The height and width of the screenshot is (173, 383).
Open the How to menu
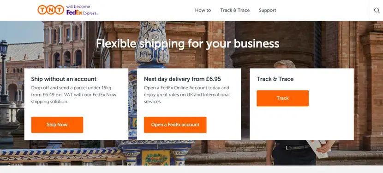[x=203, y=10]
